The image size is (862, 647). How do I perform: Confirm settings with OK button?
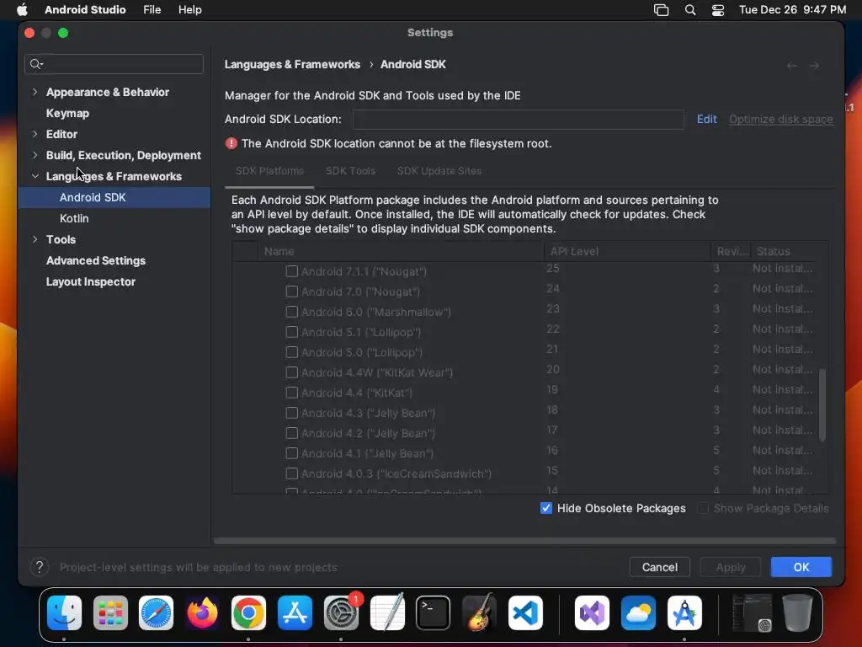(801, 567)
